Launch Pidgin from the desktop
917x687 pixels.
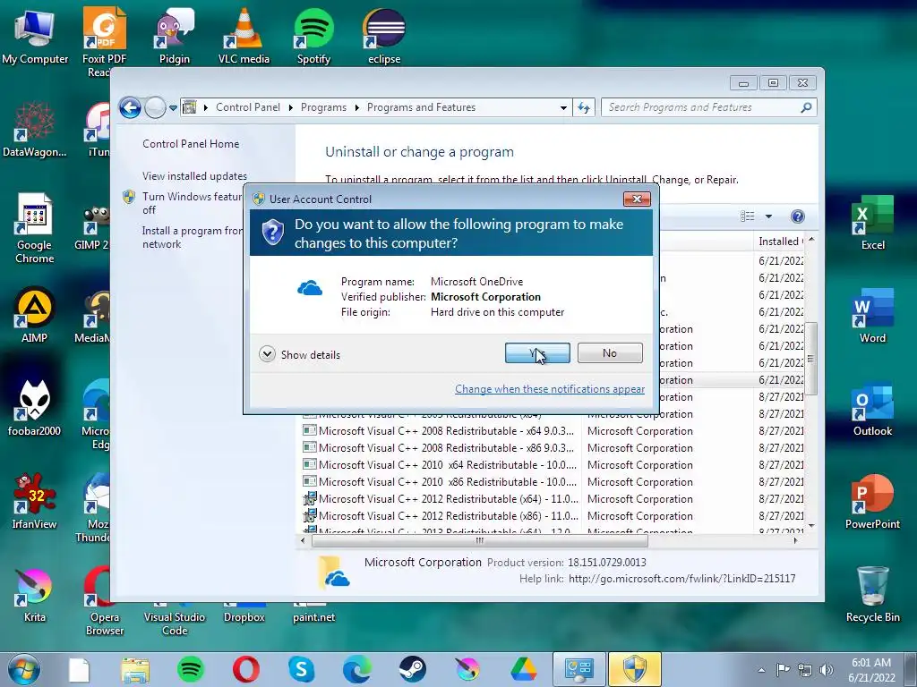(175, 37)
